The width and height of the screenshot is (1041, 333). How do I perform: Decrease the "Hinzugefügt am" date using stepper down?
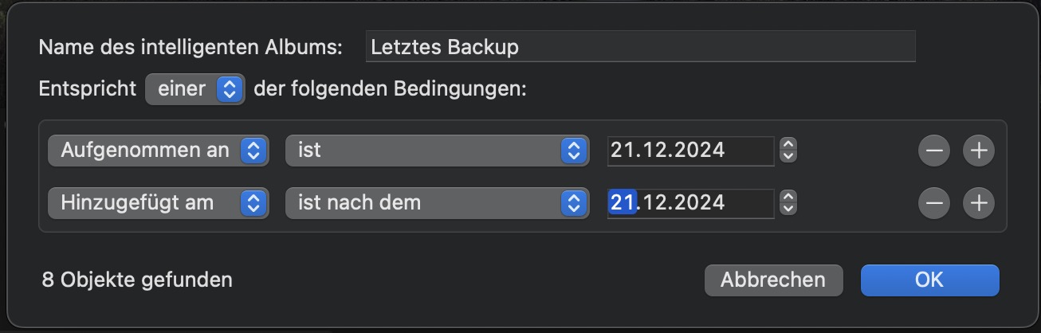[x=788, y=209]
